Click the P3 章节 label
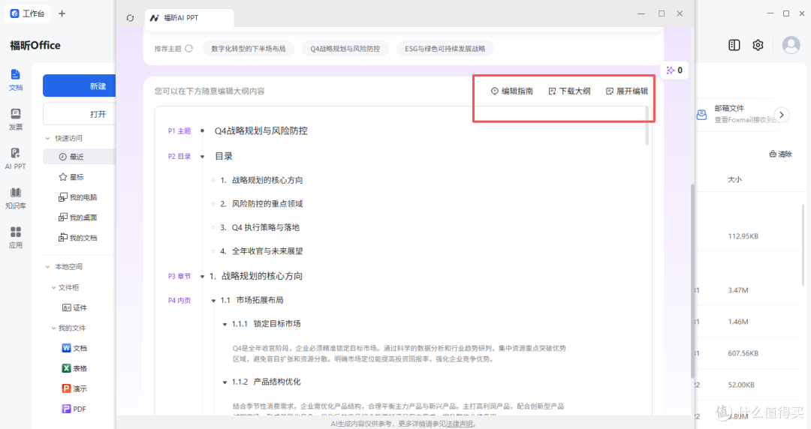Screen dimensions: 811x429 pos(179,277)
